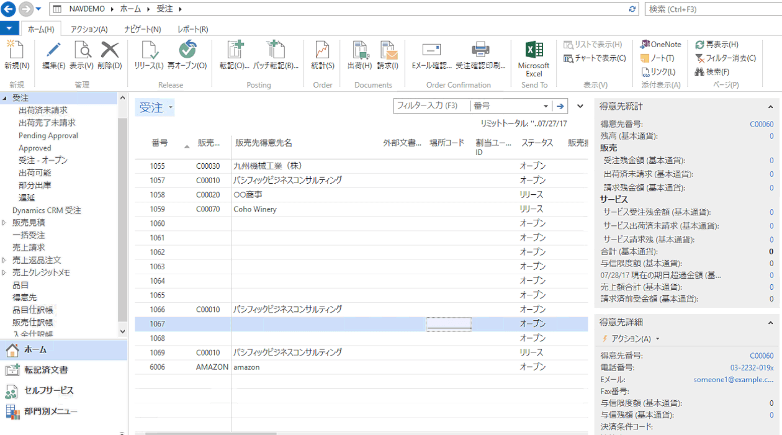The width and height of the screenshot is (782, 435).
Task: Click the Eメール確認 envelope icon
Action: [431, 50]
